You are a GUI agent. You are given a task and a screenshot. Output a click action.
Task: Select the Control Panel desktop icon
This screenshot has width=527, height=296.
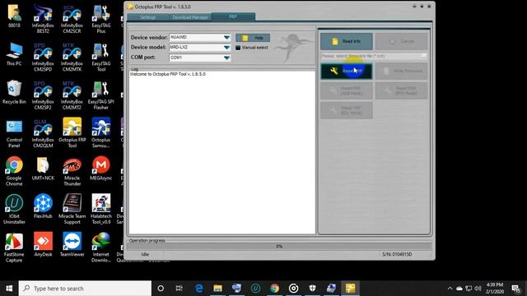pyautogui.click(x=14, y=133)
